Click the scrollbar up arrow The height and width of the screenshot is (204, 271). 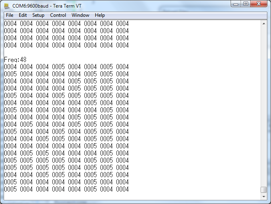tap(263, 23)
